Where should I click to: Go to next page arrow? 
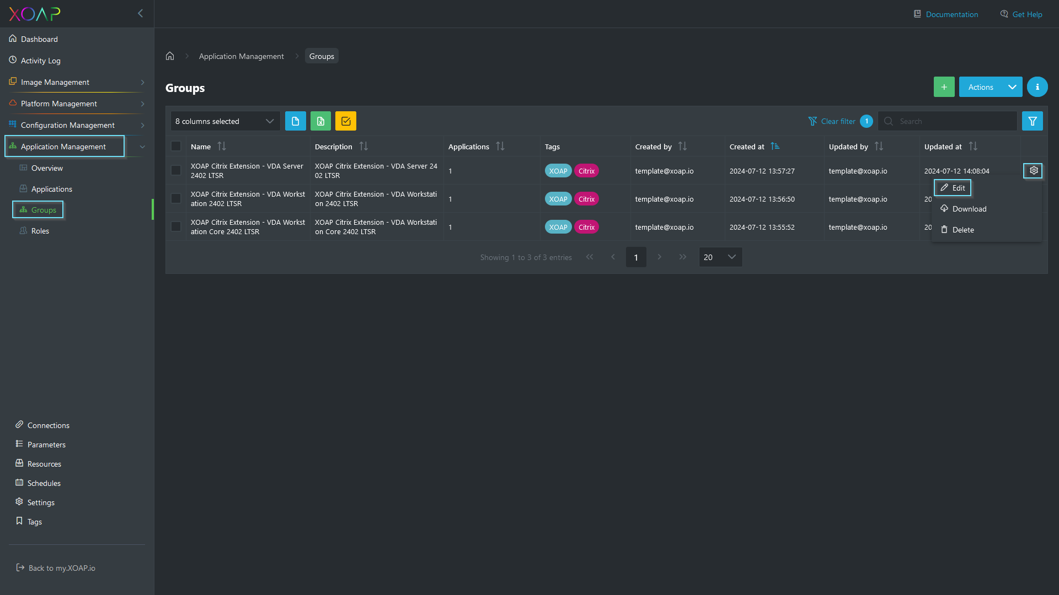click(659, 257)
